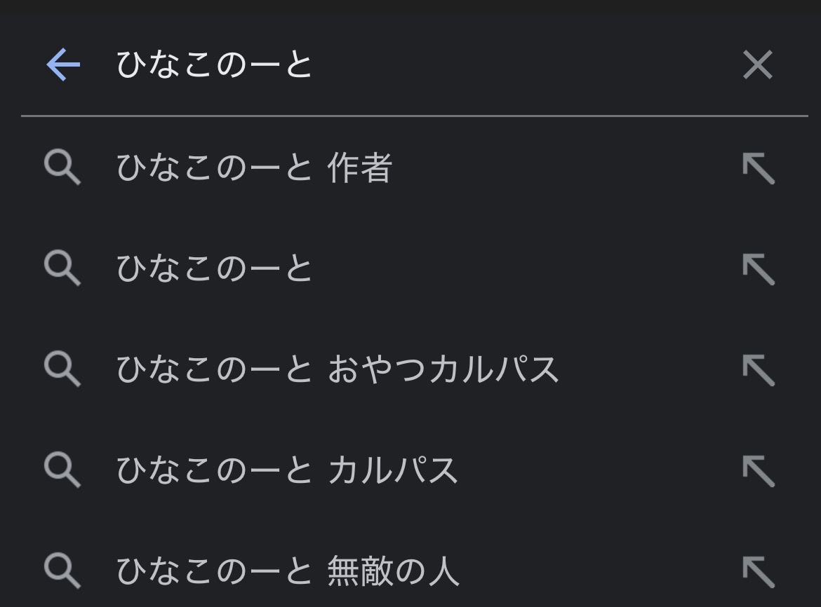
Task: Click magnifier icon beside plain ひなこのーと
Action: [x=62, y=268]
